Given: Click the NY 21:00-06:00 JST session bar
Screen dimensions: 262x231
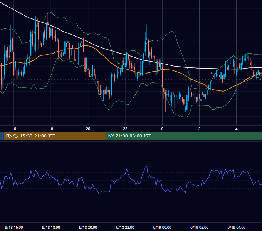Looking at the screenshot, I should pos(184,136).
